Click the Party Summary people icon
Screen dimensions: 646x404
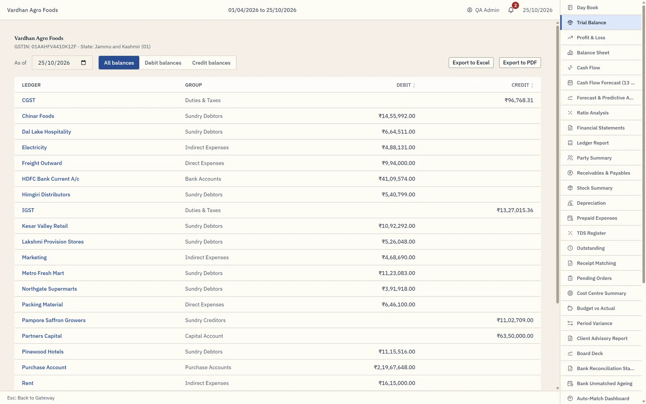point(570,158)
